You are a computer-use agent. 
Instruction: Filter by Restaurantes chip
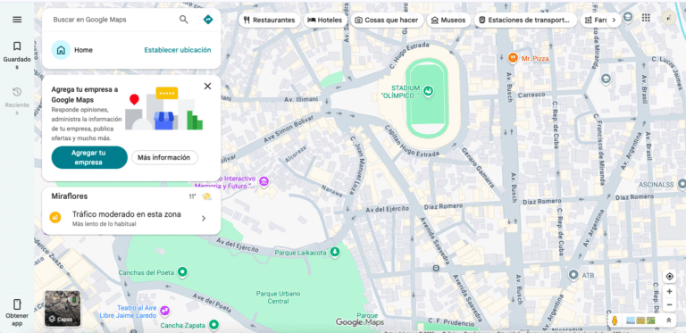pyautogui.click(x=270, y=21)
